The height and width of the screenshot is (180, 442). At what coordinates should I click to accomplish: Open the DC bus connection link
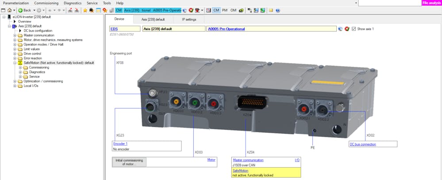coord(363,144)
